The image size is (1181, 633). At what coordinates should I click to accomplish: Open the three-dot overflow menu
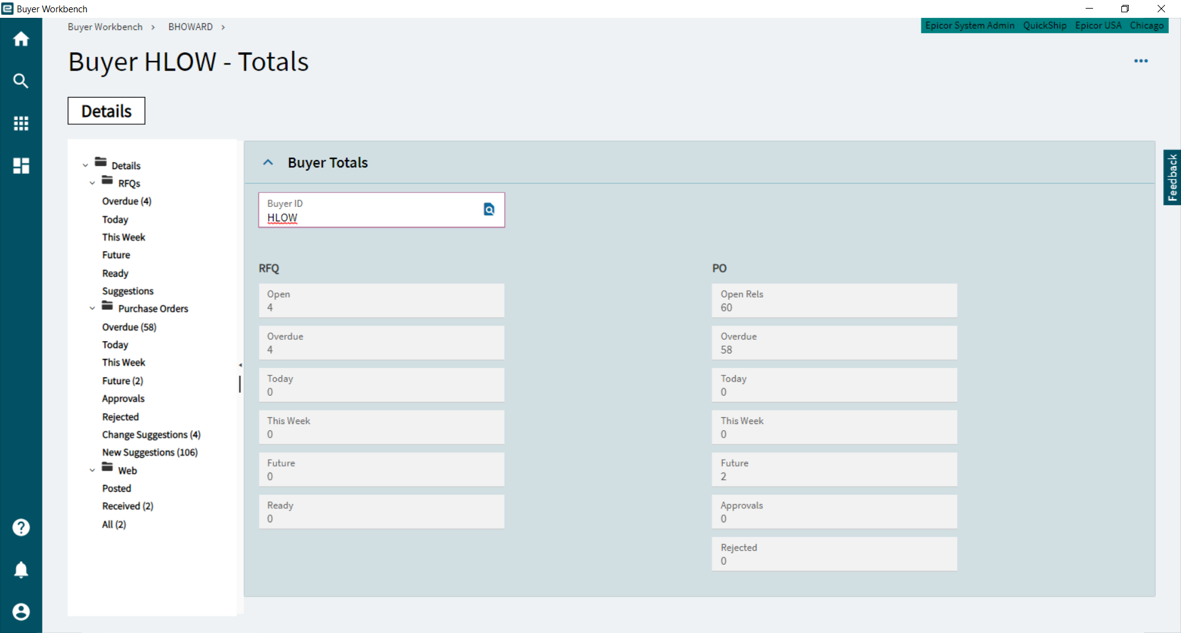[1141, 61]
